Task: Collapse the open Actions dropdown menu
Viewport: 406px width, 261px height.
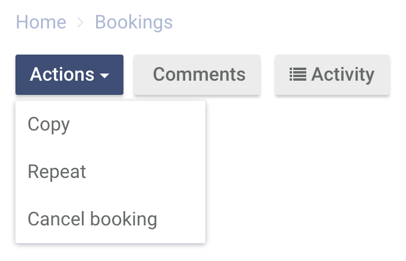Action: pos(69,75)
